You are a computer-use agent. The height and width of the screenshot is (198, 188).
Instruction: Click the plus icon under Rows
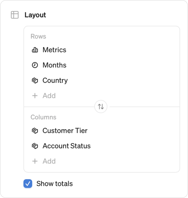[x=35, y=96]
